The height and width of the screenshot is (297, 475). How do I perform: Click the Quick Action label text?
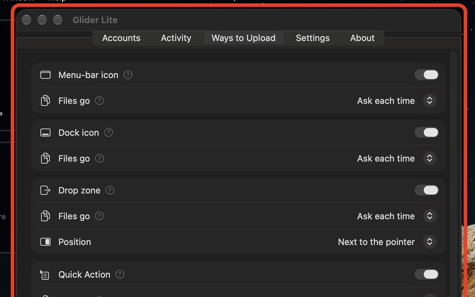tap(84, 274)
